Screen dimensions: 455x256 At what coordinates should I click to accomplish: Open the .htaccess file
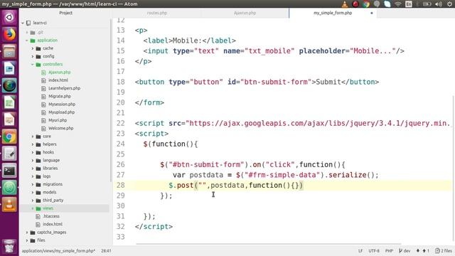pyautogui.click(x=51, y=216)
